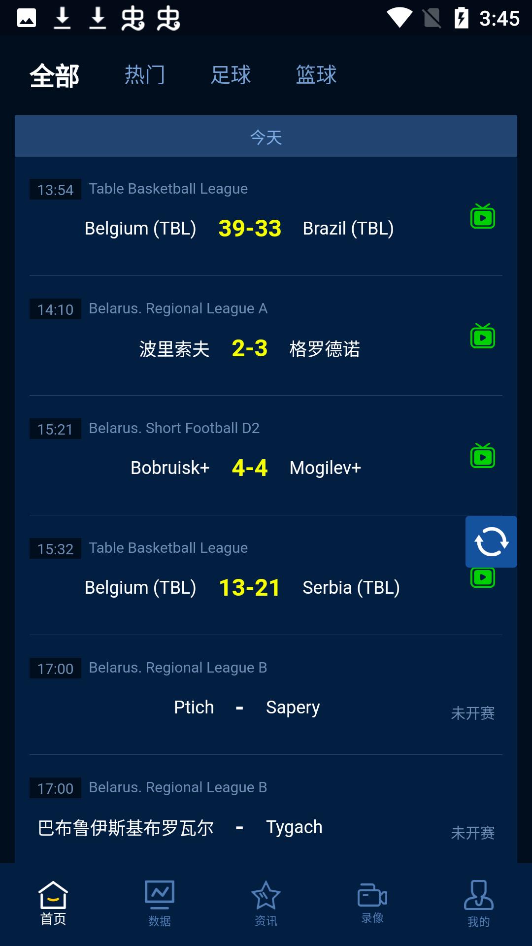Tap the blue refresh button

point(491,541)
